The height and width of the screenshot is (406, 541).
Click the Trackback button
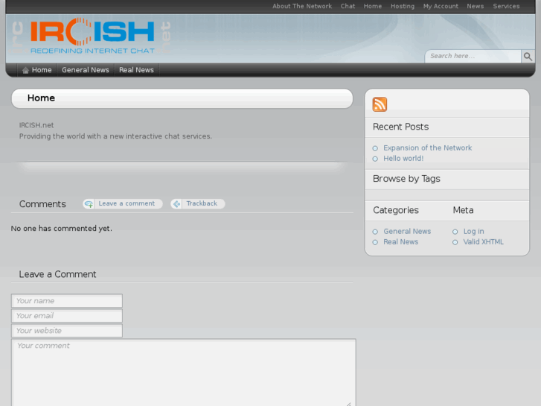(198, 204)
